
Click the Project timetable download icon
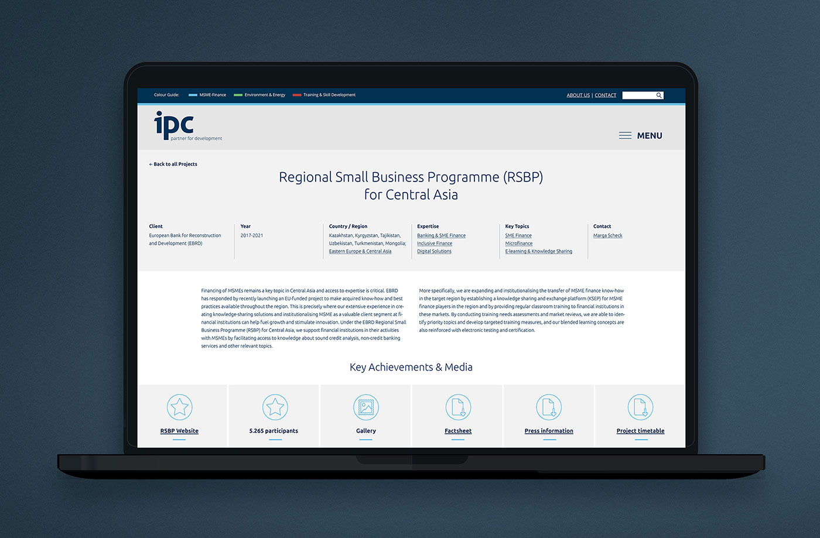pos(640,407)
